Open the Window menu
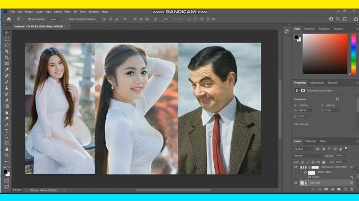Viewport: 359px width, 201px height. [x=94, y=12]
